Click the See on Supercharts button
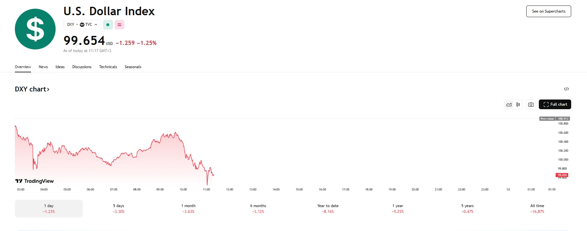 pos(549,11)
